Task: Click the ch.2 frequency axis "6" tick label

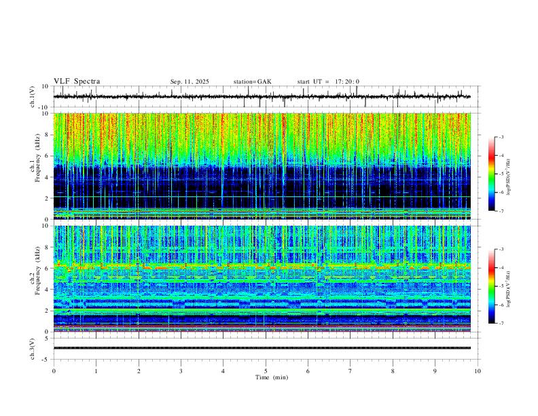Action: point(47,268)
